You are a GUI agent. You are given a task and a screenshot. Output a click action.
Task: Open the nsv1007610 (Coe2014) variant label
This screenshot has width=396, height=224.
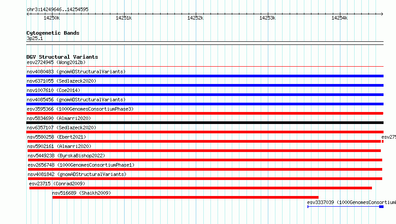pyautogui.click(x=53, y=90)
